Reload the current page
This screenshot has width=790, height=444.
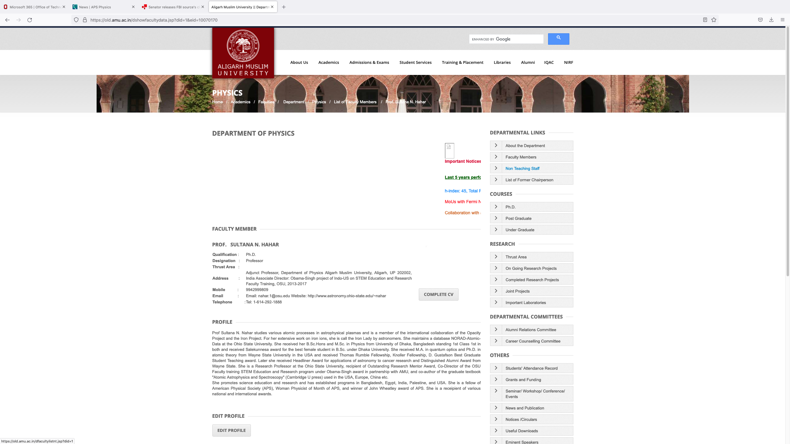coord(30,20)
